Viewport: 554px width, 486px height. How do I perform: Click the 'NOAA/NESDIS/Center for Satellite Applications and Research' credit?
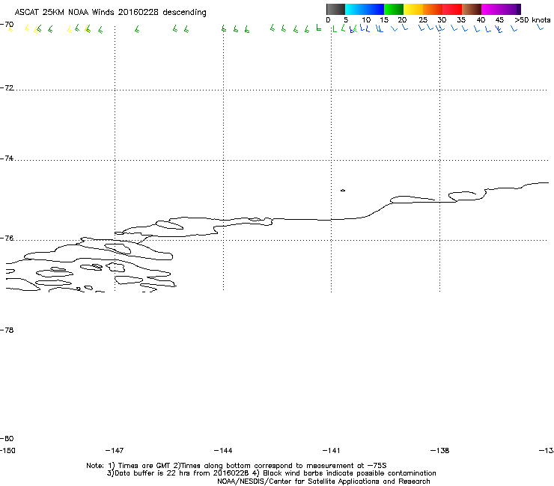pyautogui.click(x=323, y=482)
